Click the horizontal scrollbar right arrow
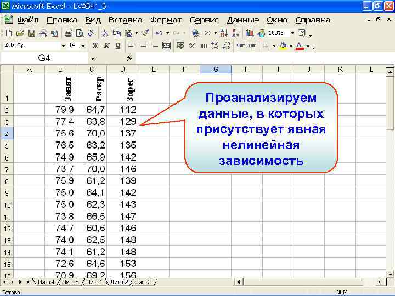Viewport: 395px width, 296px height. coord(380,282)
